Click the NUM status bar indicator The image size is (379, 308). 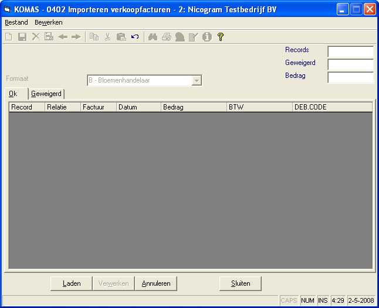point(307,300)
